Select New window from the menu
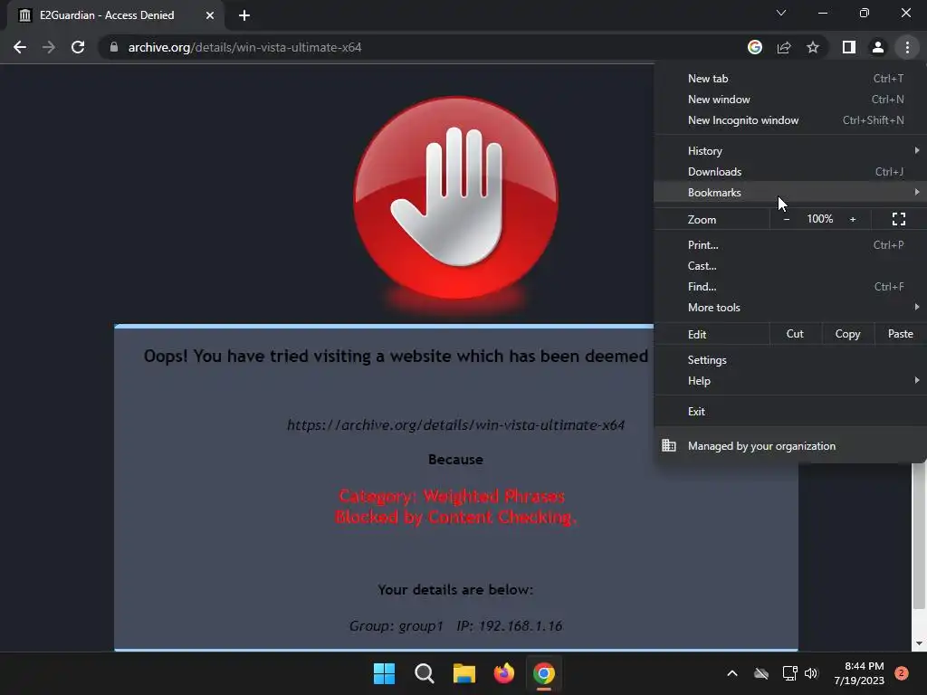 pos(790,100)
